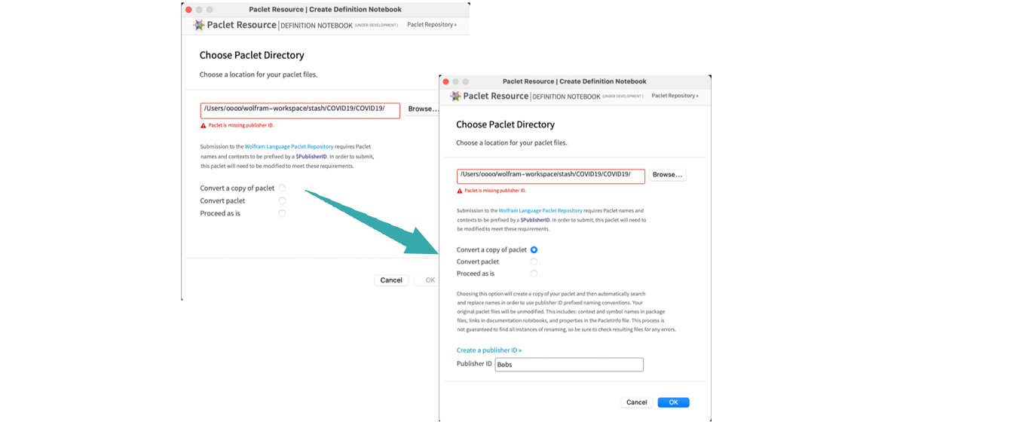Close the front Create Definition Notebook window
Image resolution: width=1010 pixels, height=422 pixels.
(x=445, y=81)
